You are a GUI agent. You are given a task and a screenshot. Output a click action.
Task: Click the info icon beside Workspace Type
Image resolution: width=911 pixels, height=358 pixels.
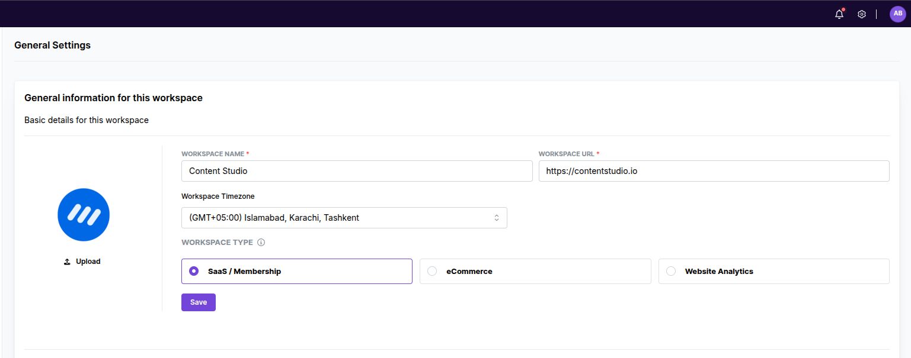click(261, 242)
